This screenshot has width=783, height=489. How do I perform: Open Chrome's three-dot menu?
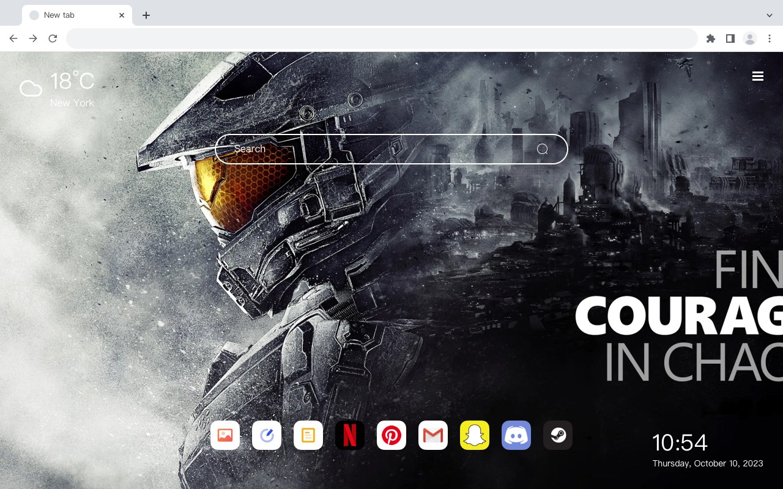(770, 39)
